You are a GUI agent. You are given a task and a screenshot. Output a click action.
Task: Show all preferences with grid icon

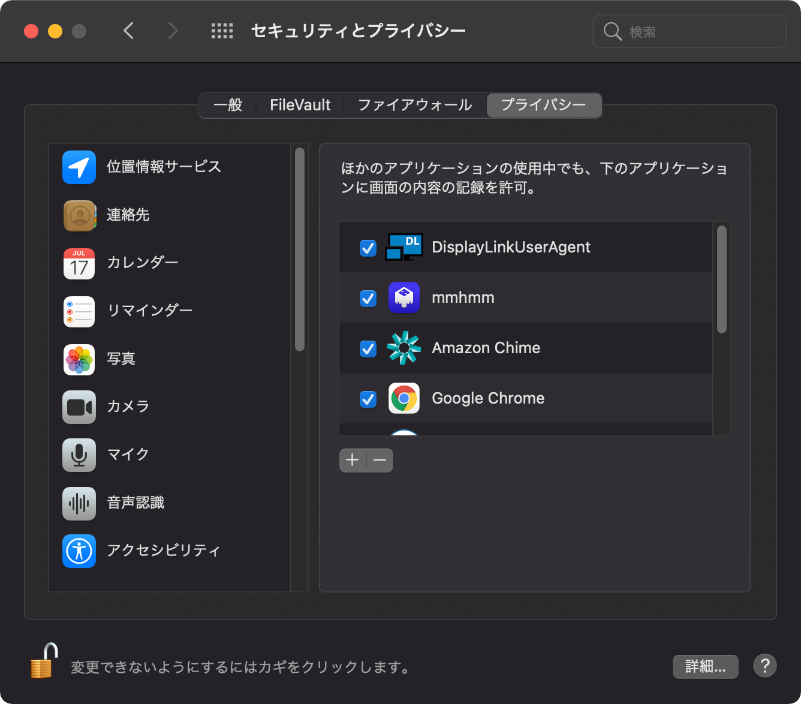coord(222,31)
